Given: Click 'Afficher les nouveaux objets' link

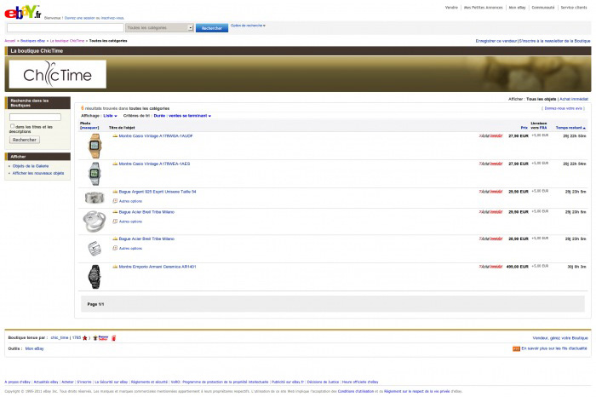Looking at the screenshot, I should click(x=38, y=173).
